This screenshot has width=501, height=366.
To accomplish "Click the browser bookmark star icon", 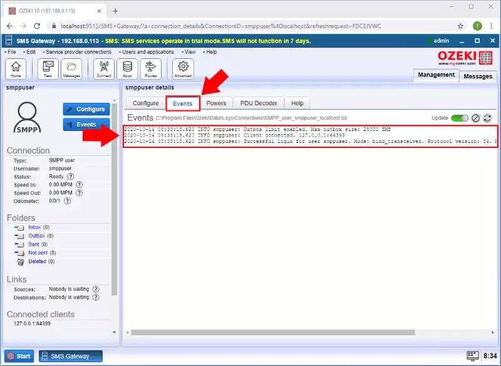I will pyautogui.click(x=460, y=26).
